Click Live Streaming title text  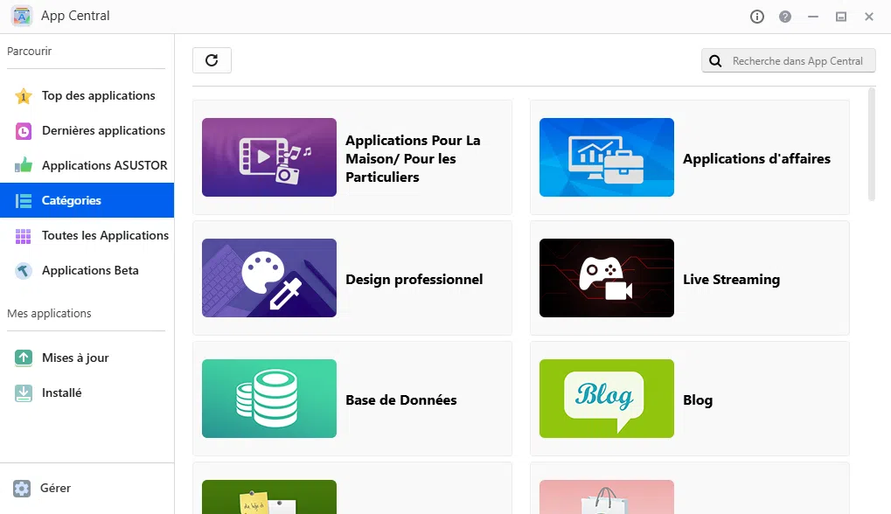(x=731, y=280)
